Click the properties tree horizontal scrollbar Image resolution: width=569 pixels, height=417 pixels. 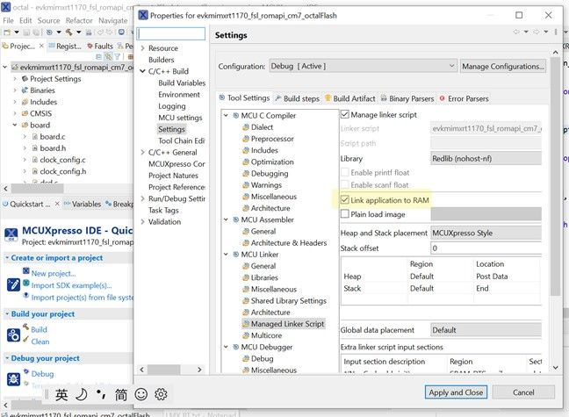(163, 370)
